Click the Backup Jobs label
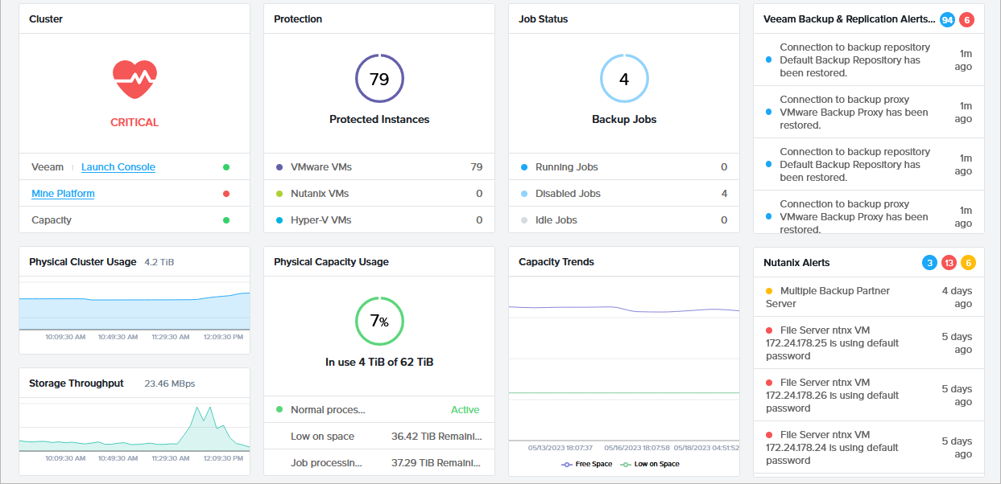This screenshot has height=484, width=1001. pyautogui.click(x=624, y=120)
